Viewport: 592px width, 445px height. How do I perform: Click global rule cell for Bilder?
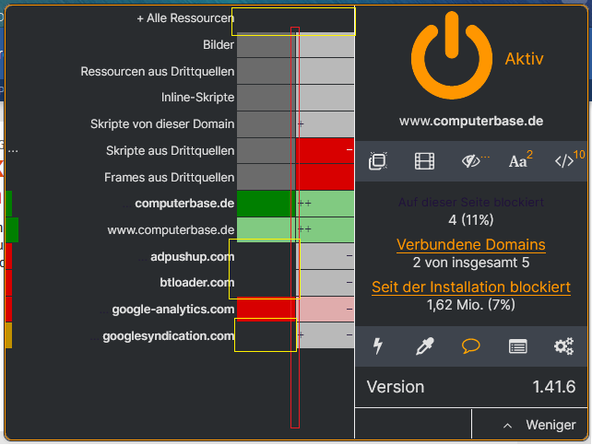point(266,44)
